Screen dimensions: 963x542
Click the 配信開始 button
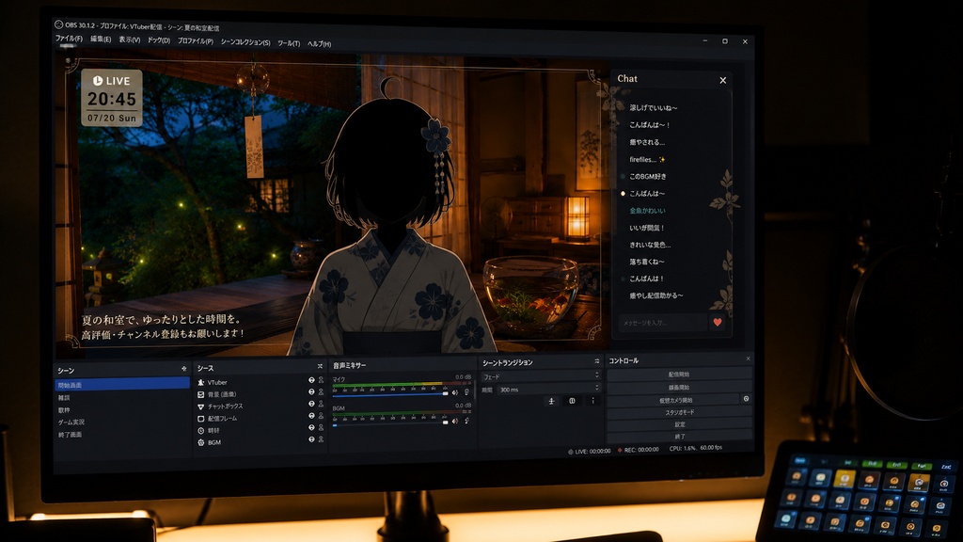coord(679,375)
